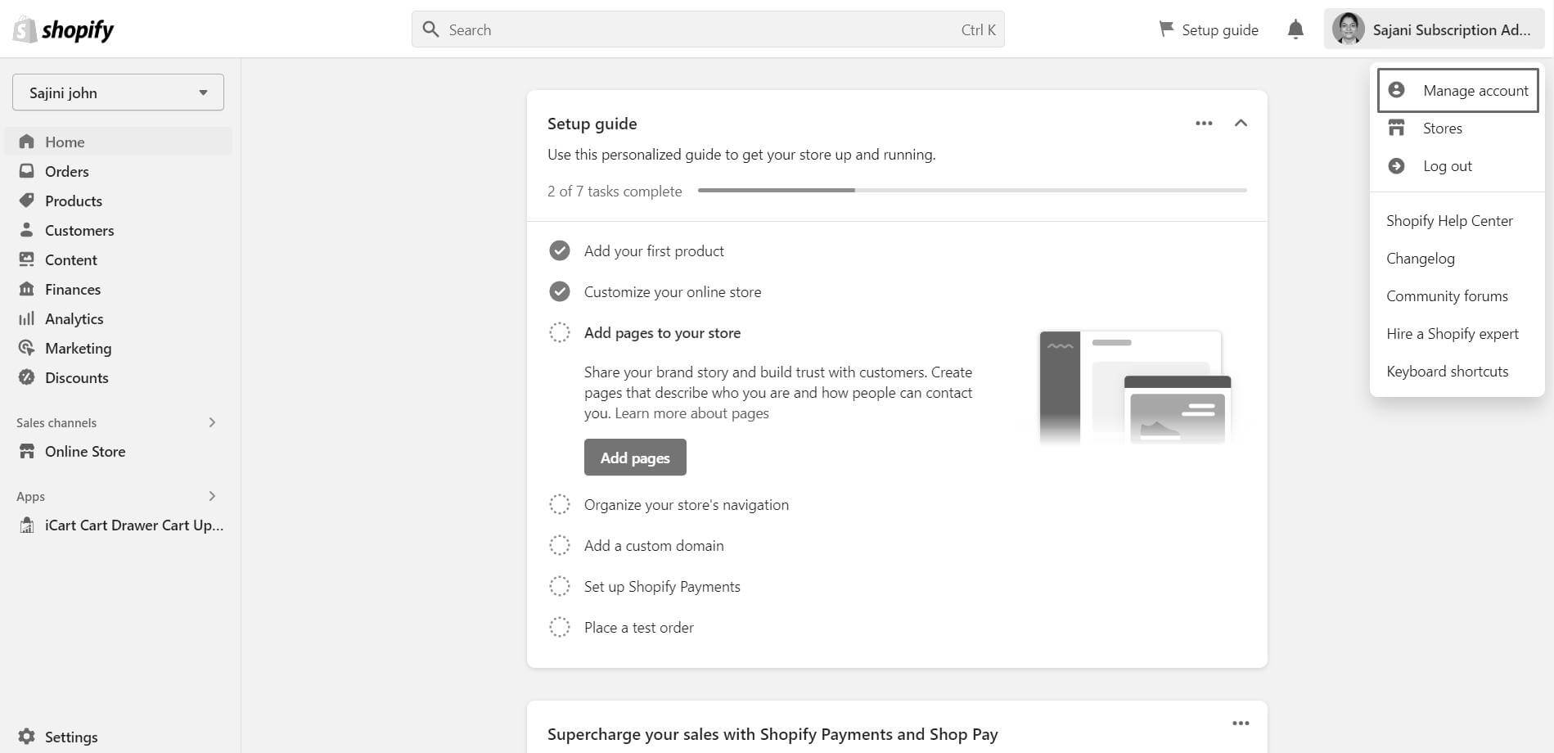Open the Discounts icon
This screenshot has height=753, width=1554.
26,377
